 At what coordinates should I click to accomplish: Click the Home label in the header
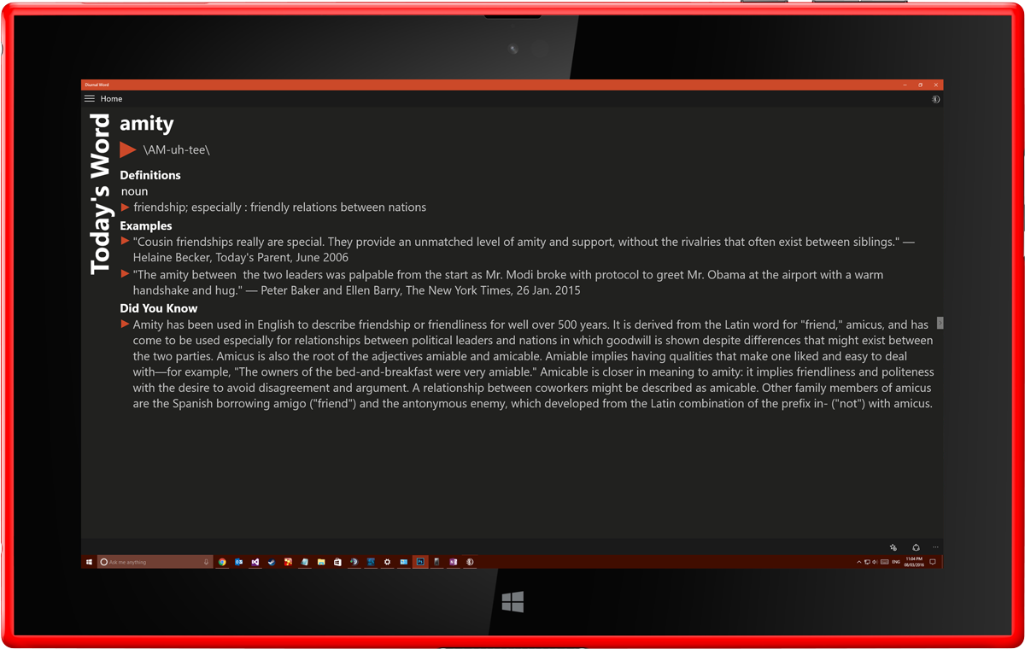pos(111,99)
